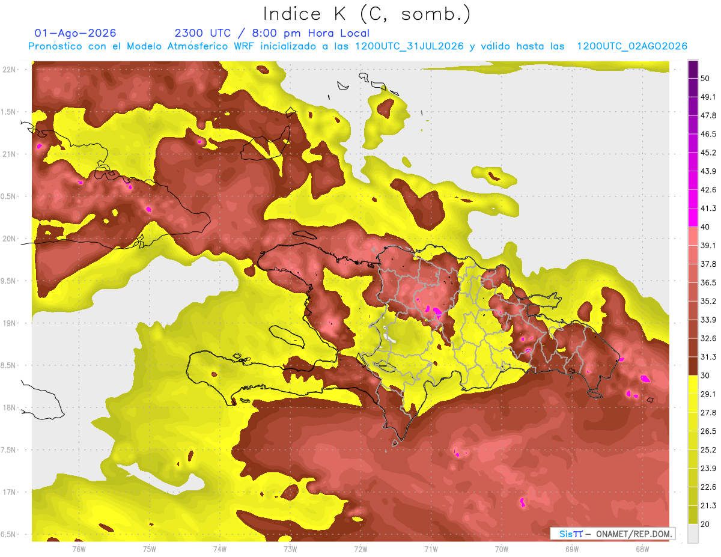Click the colorbar value '49.1'
The width and height of the screenshot is (721, 557).
click(x=709, y=97)
